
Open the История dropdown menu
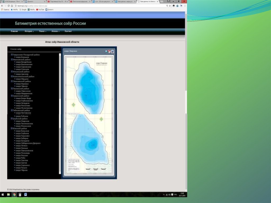point(29,31)
